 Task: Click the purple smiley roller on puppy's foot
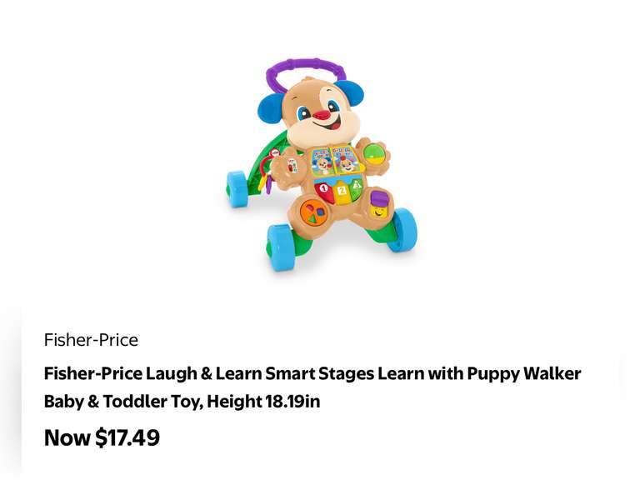click(379, 204)
